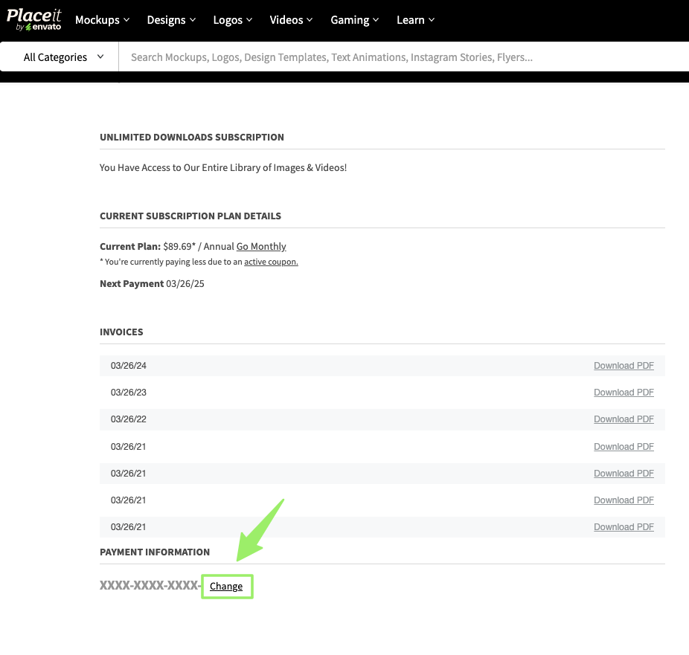
Task: Click the entire library access message
Action: click(x=223, y=168)
